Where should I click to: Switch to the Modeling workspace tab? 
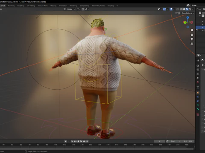tap(11, 6)
